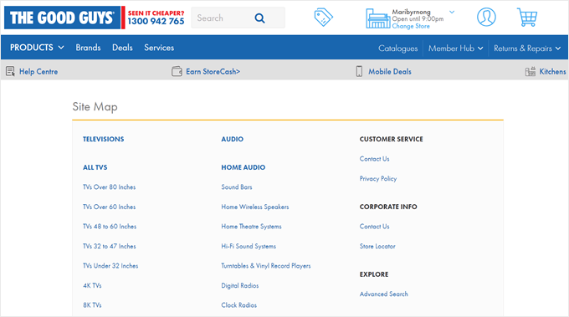
Task: Open the 4K TVs link
Action: (92, 285)
